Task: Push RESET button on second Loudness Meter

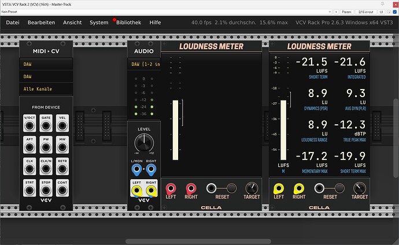Action: pos(339,188)
